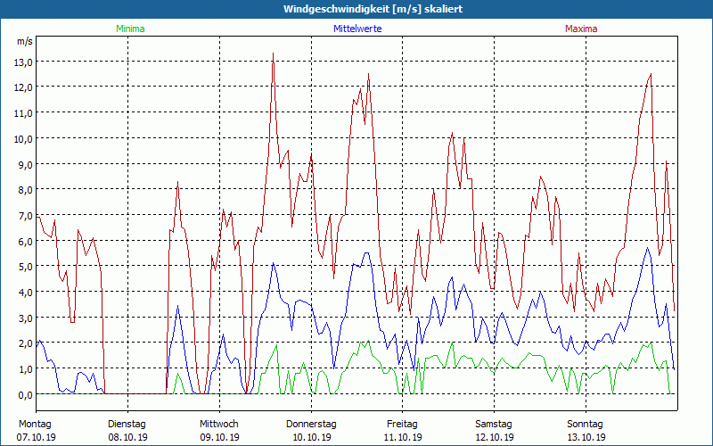
Task: Choose the "Samstag" day label
Action: tap(494, 424)
